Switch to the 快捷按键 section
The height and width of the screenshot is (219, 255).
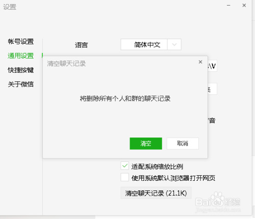coord(20,70)
